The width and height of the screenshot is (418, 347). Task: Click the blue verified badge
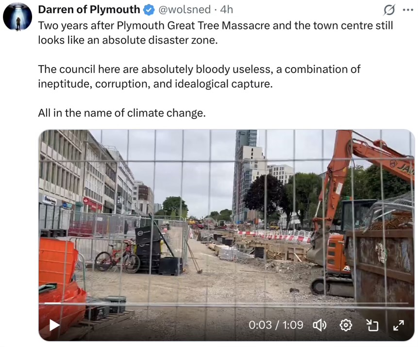point(149,10)
